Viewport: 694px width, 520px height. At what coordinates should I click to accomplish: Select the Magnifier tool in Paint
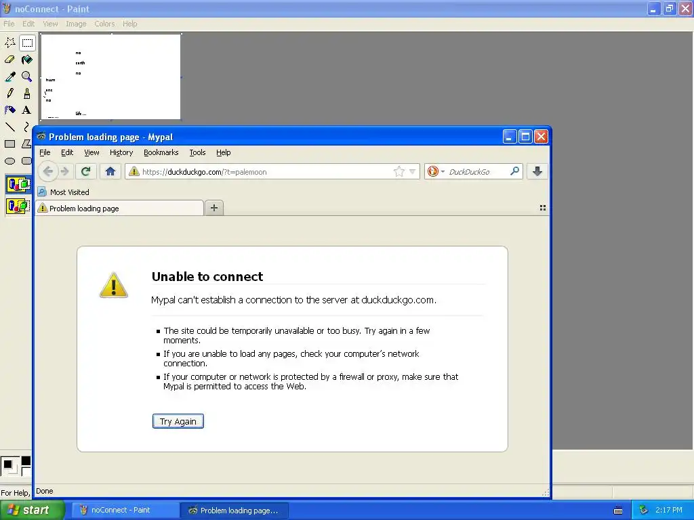coord(27,77)
